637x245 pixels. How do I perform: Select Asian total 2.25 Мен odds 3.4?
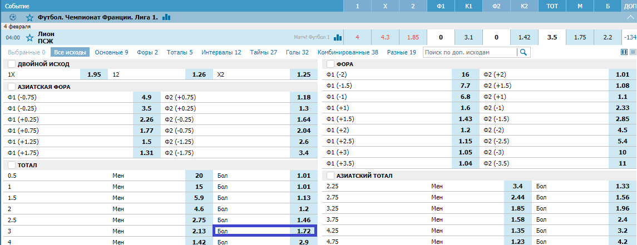518,186
